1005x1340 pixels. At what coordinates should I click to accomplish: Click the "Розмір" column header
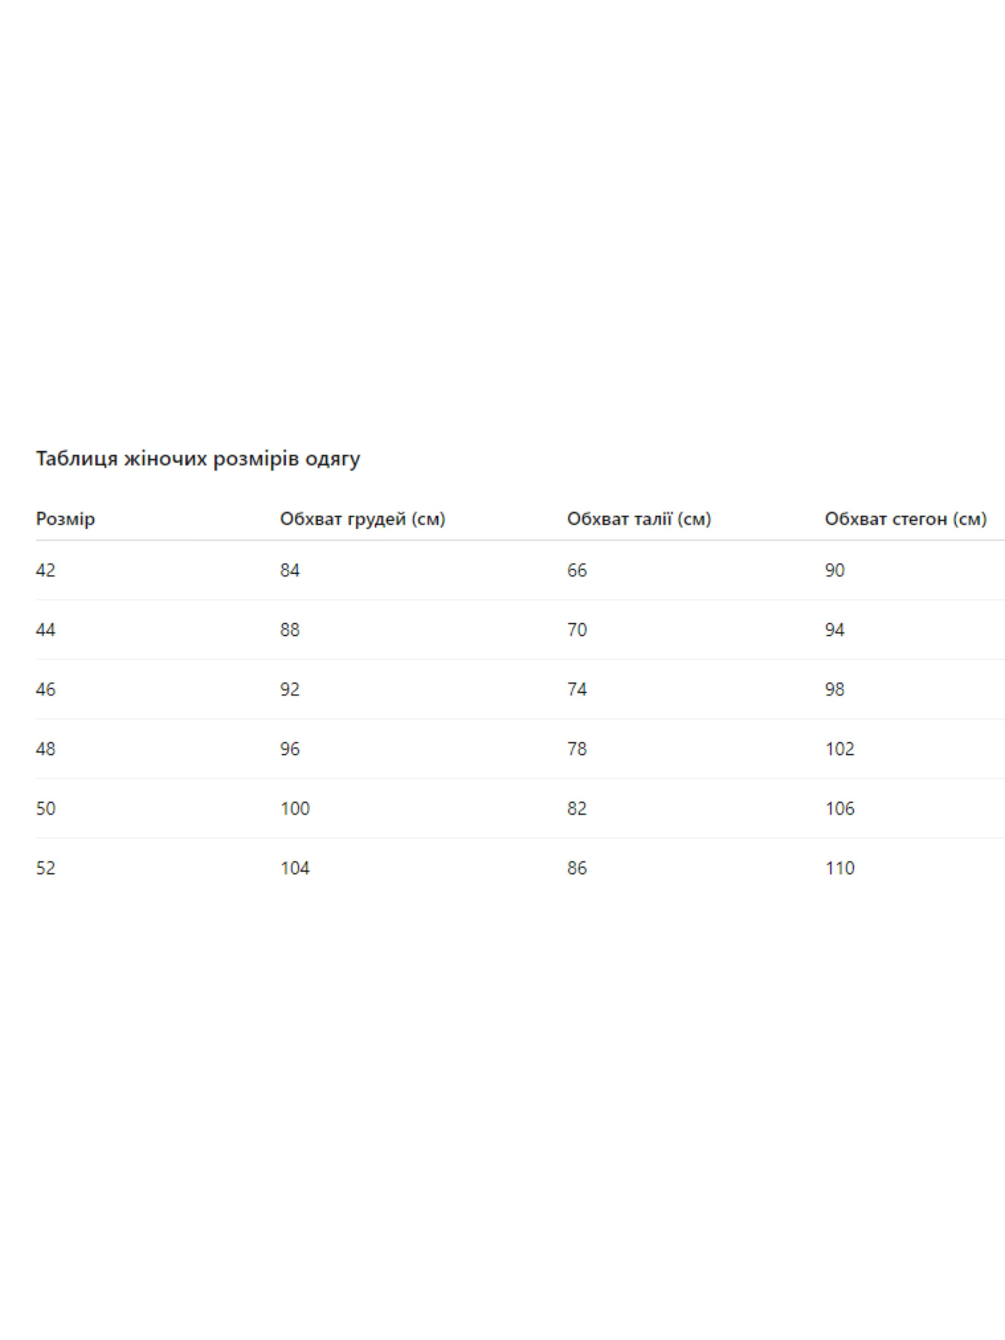[x=66, y=519]
